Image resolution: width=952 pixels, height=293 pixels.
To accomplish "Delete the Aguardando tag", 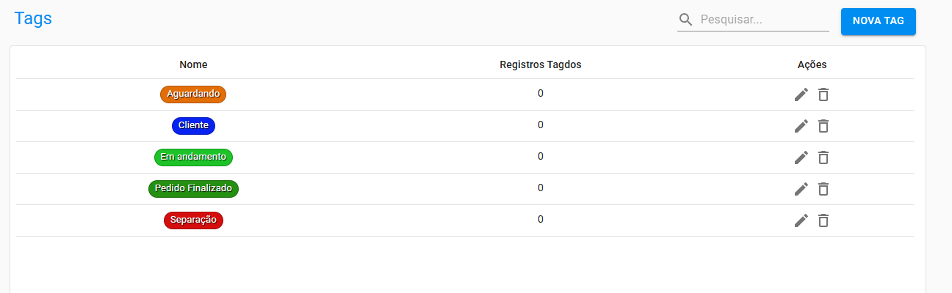I will tap(823, 94).
